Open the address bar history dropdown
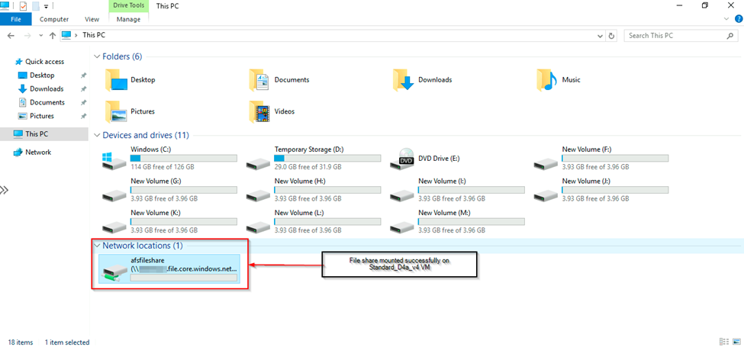The width and height of the screenshot is (744, 347). [x=601, y=36]
